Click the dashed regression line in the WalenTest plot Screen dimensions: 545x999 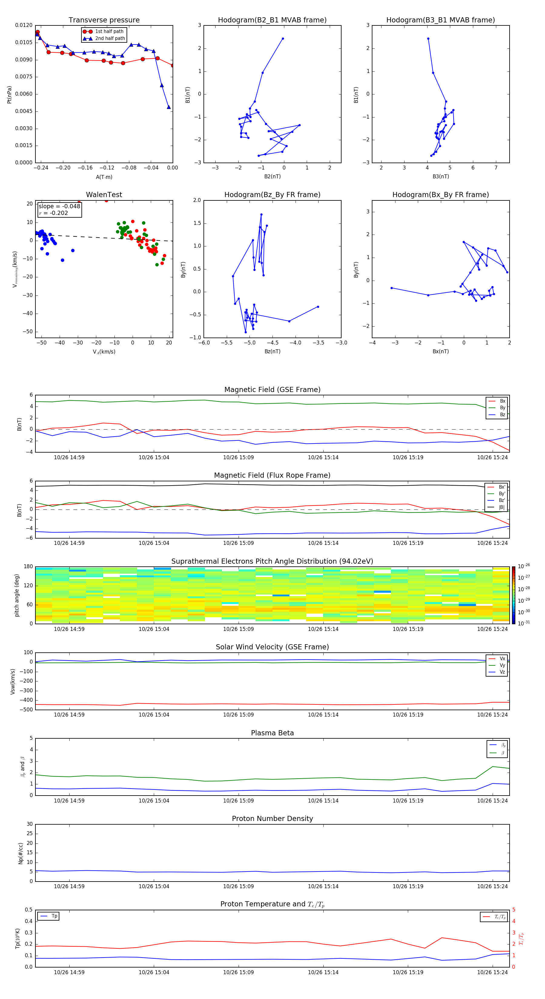pyautogui.click(x=104, y=238)
